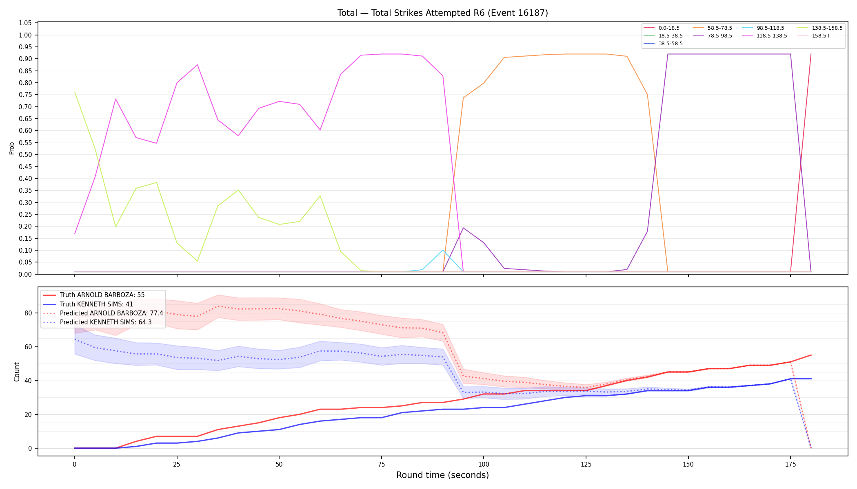Screen dimensions: 857x489
Task: Click the '0.95' tick on Prob axis
Action: click(25, 47)
